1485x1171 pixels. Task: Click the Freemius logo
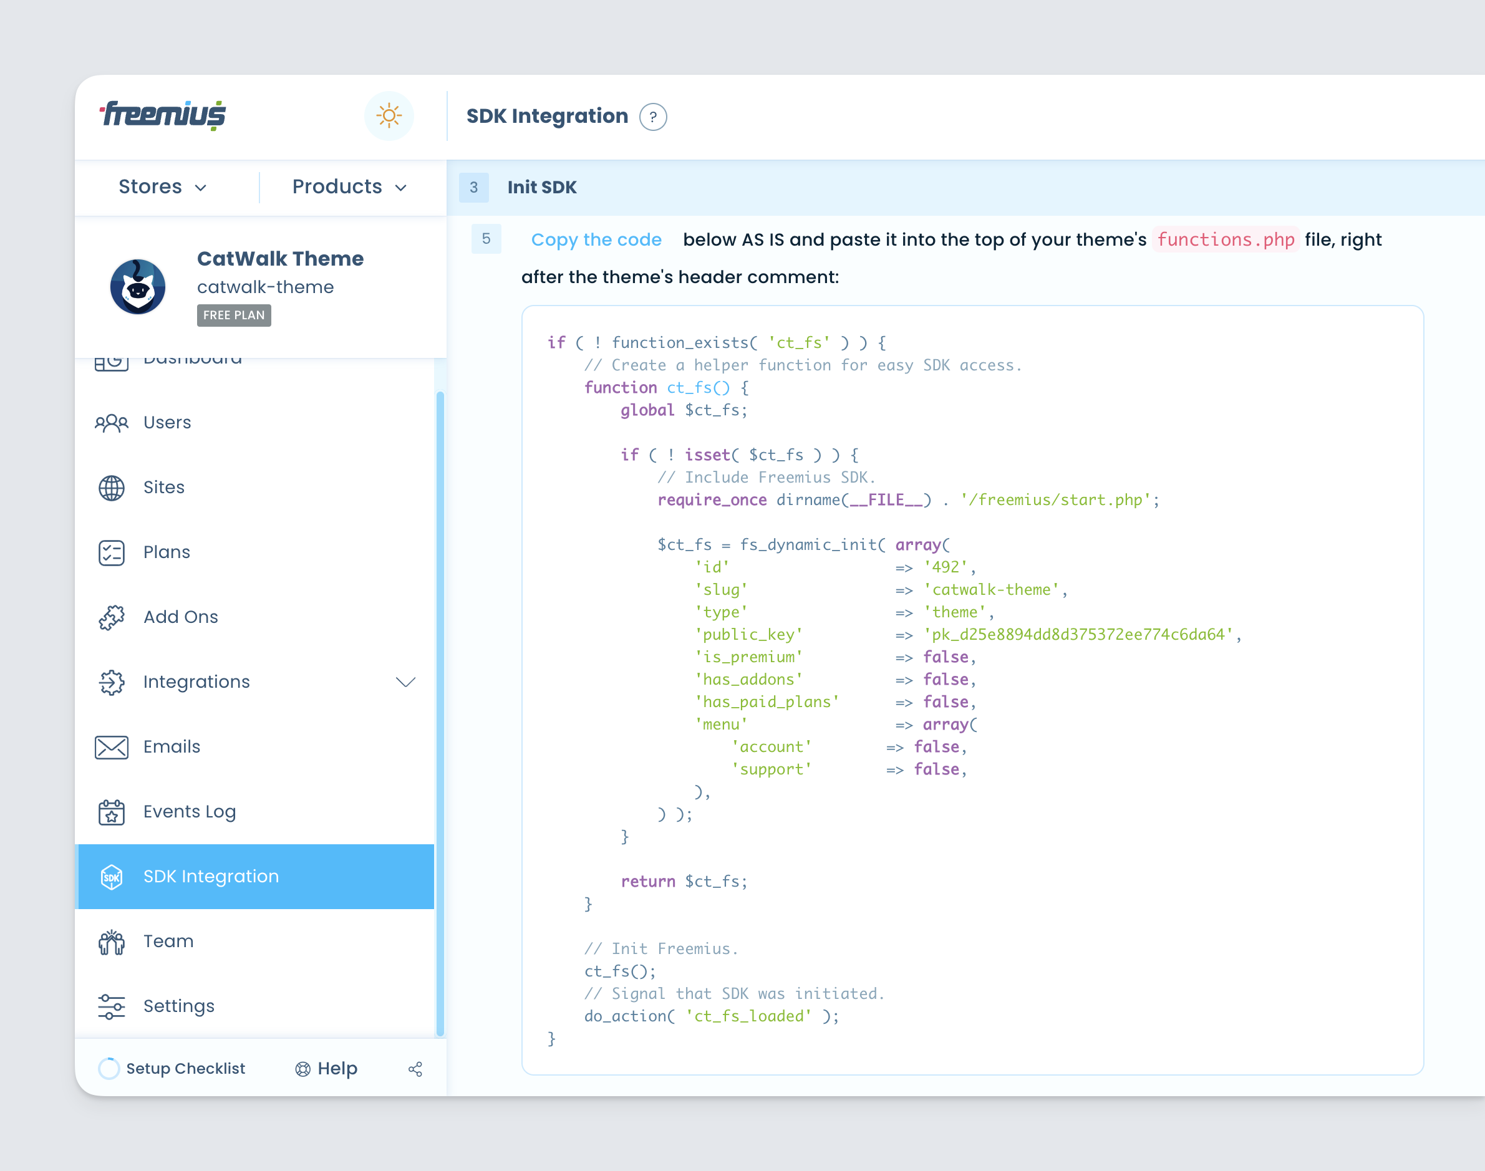coord(163,115)
